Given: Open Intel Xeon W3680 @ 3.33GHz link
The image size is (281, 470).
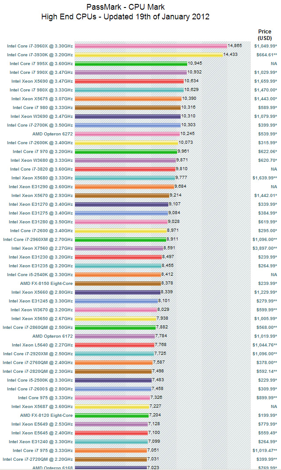Looking at the screenshot, I should tap(42, 160).
